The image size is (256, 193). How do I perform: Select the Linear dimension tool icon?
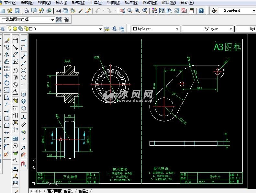pyautogui.click(x=15, y=40)
